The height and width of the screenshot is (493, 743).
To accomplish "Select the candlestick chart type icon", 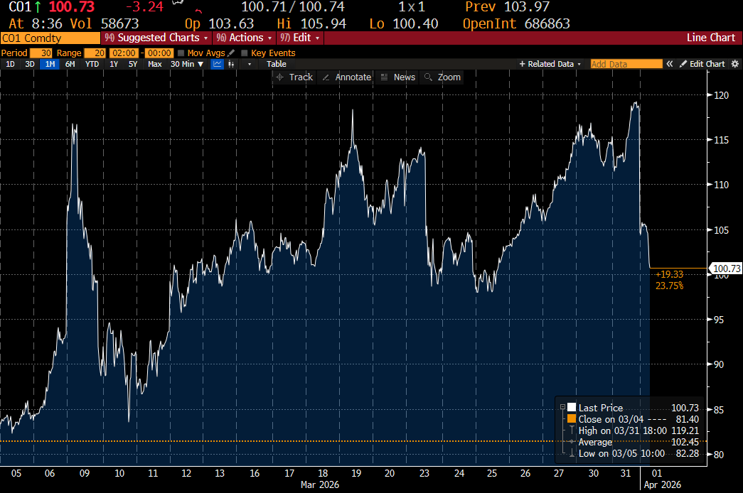I will point(231,64).
